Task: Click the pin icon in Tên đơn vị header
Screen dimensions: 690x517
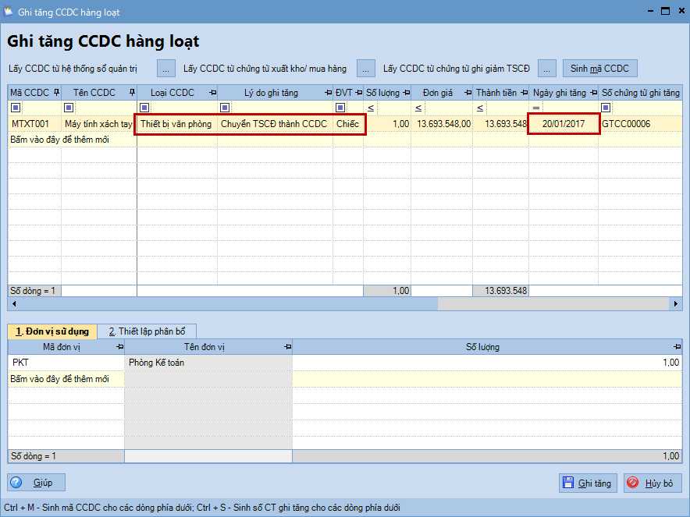Action: (x=286, y=346)
